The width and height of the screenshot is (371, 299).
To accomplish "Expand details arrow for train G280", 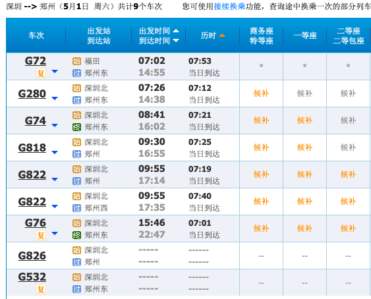I will tap(55, 98).
